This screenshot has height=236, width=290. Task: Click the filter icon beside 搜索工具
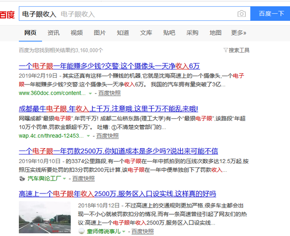click(225, 50)
